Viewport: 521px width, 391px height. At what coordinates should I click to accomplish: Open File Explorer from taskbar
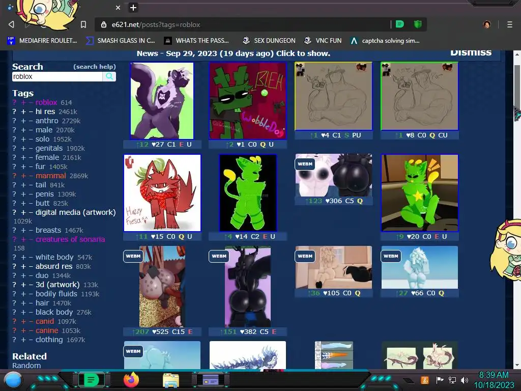(x=171, y=380)
